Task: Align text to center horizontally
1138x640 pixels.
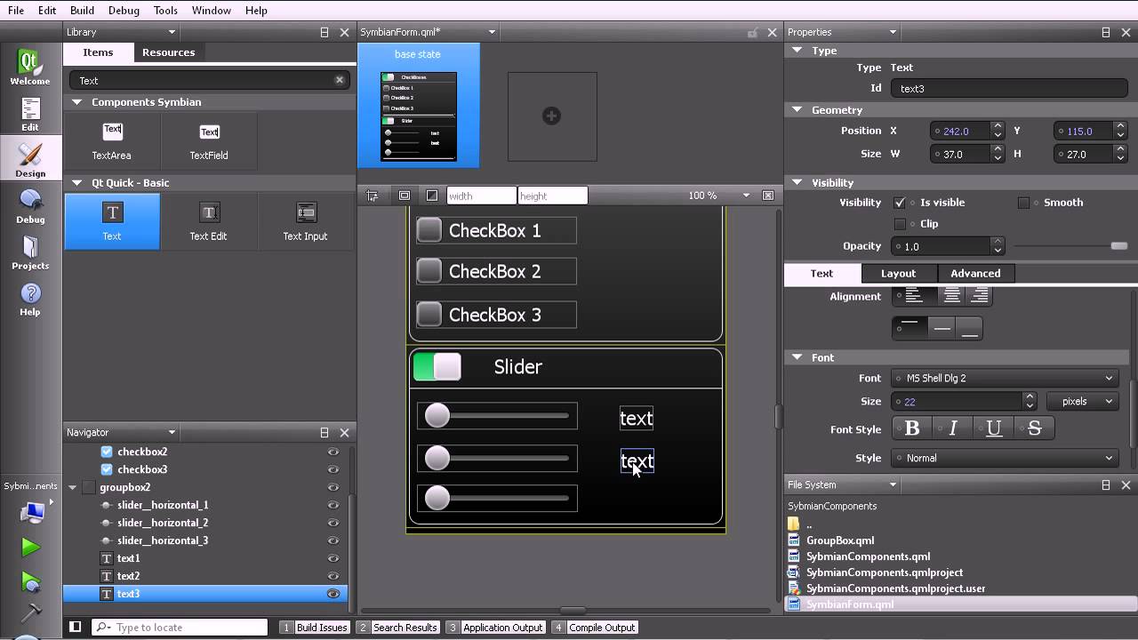Action: [x=951, y=295]
